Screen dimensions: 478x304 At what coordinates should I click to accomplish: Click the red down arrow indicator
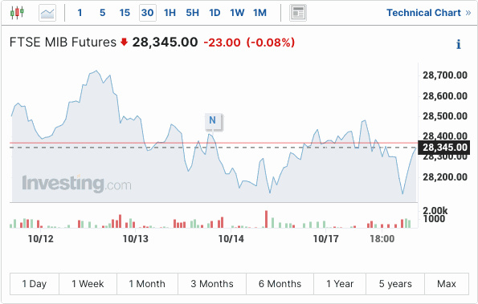124,42
